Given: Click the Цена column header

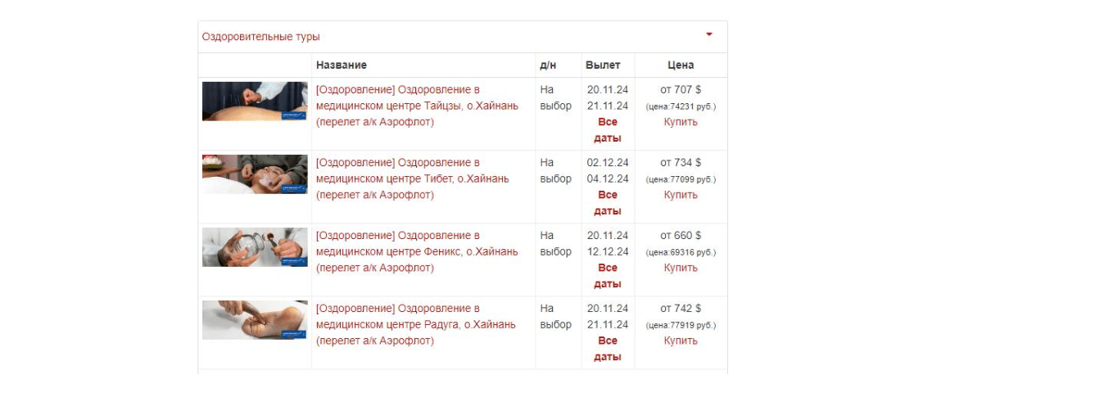Looking at the screenshot, I should [681, 65].
